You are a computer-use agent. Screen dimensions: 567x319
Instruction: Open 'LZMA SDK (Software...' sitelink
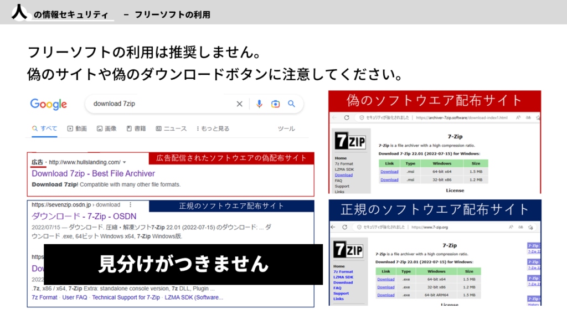coord(194,297)
